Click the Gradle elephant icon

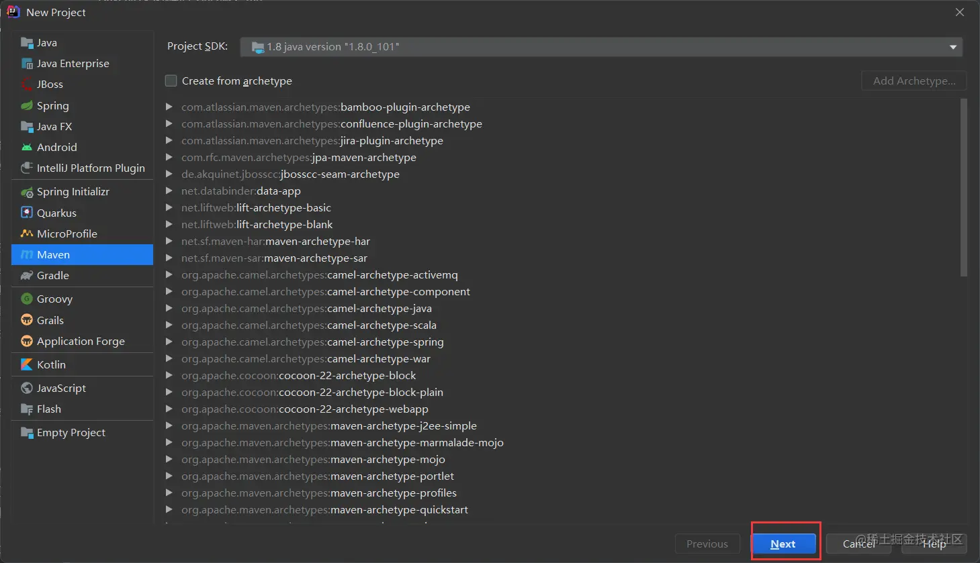27,276
